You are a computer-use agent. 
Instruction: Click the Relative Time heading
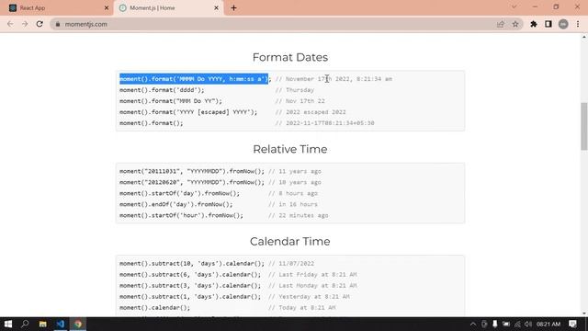click(290, 149)
